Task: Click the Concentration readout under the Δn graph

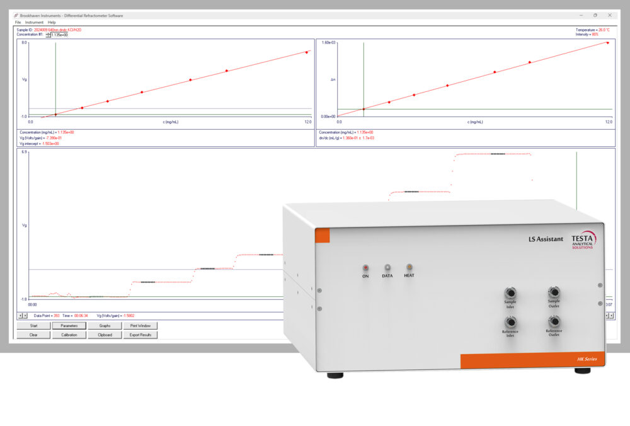Action: point(346,132)
